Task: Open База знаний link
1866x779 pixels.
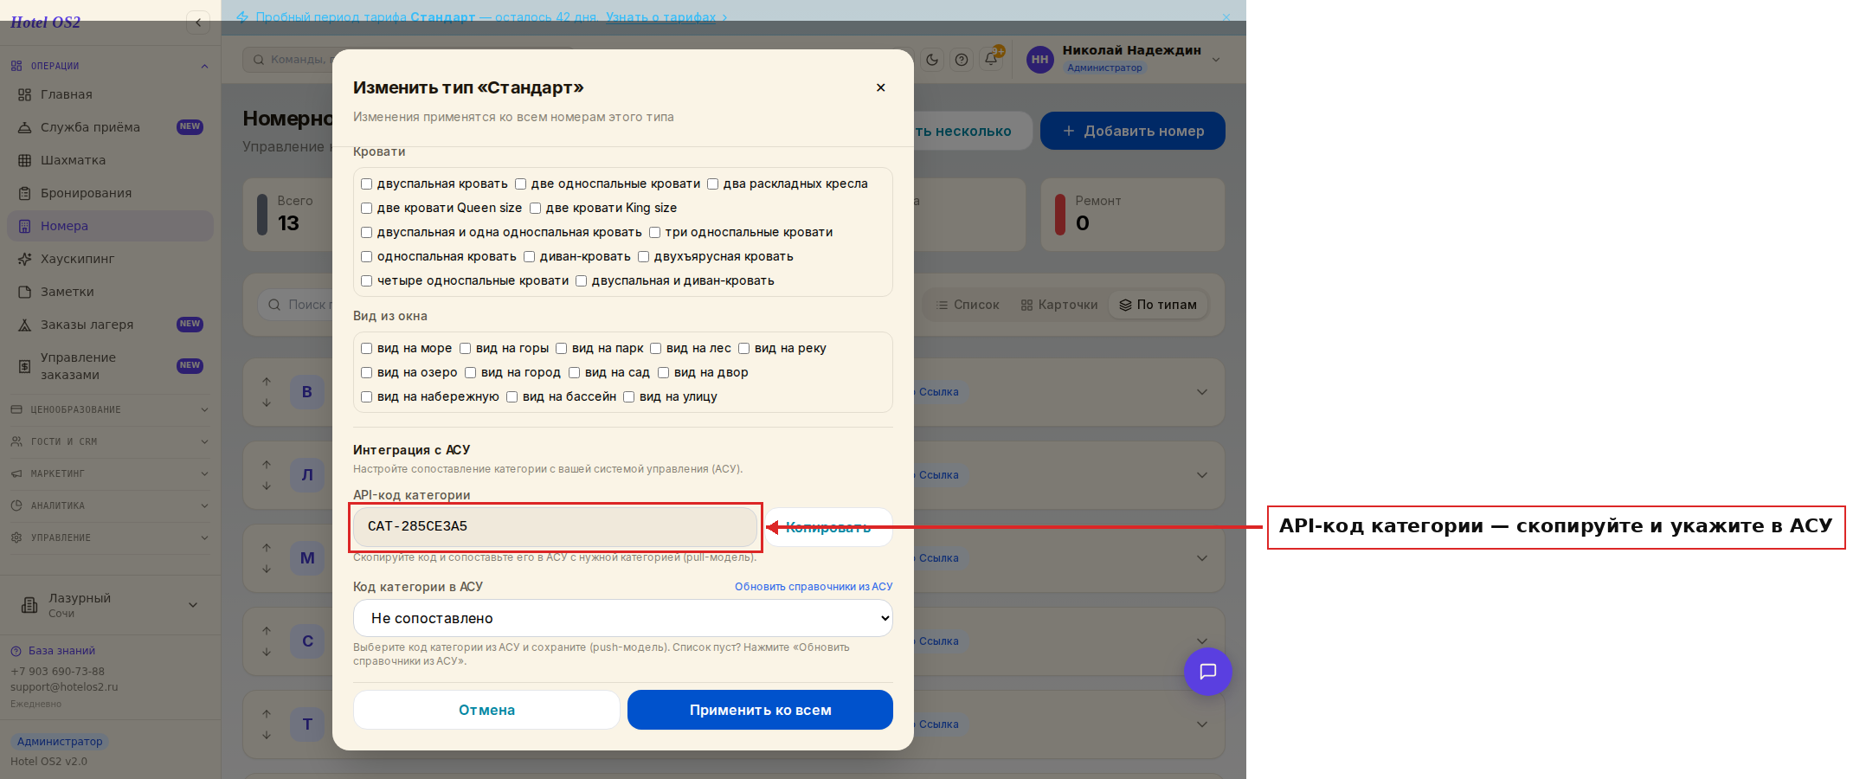Action: [53, 651]
